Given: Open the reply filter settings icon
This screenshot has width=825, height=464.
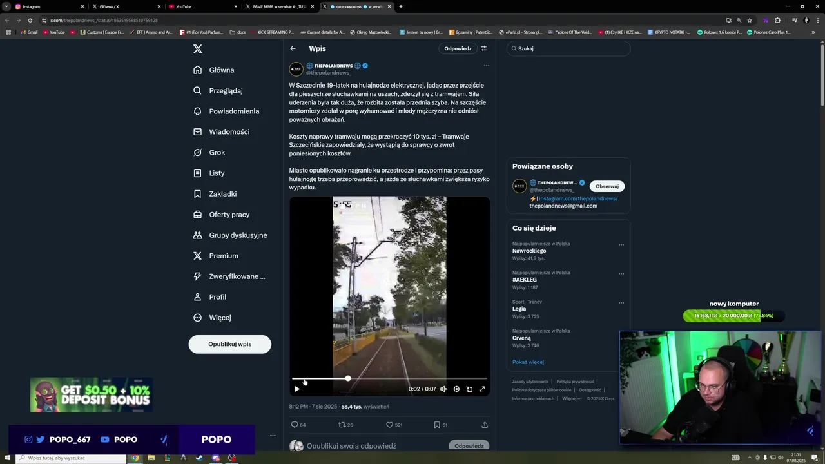Looking at the screenshot, I should click(x=484, y=48).
